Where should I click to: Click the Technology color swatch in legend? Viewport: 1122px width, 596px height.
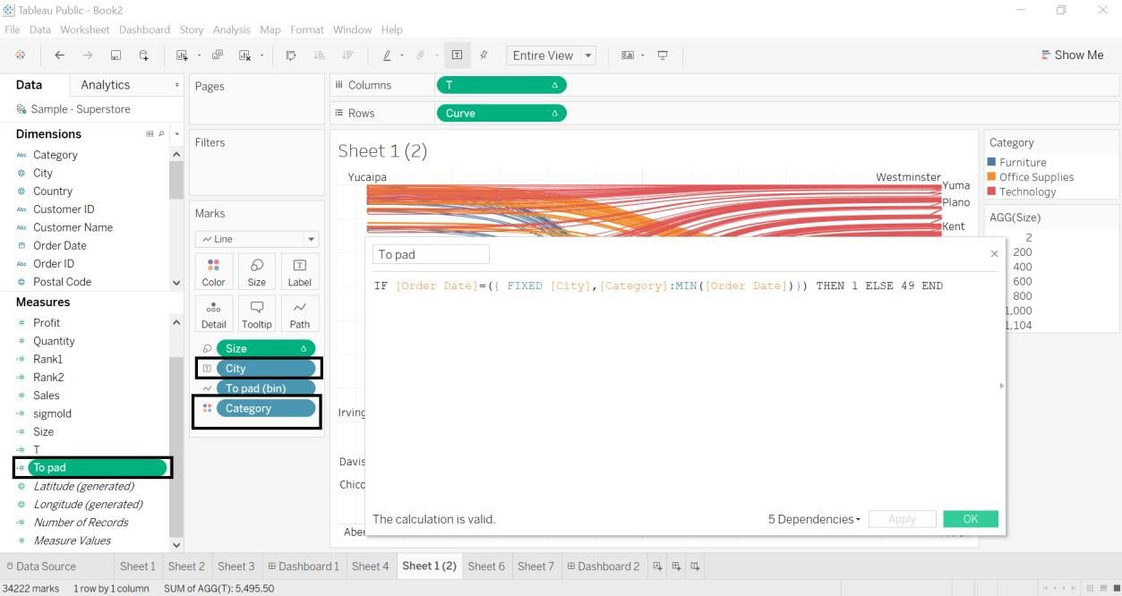991,192
